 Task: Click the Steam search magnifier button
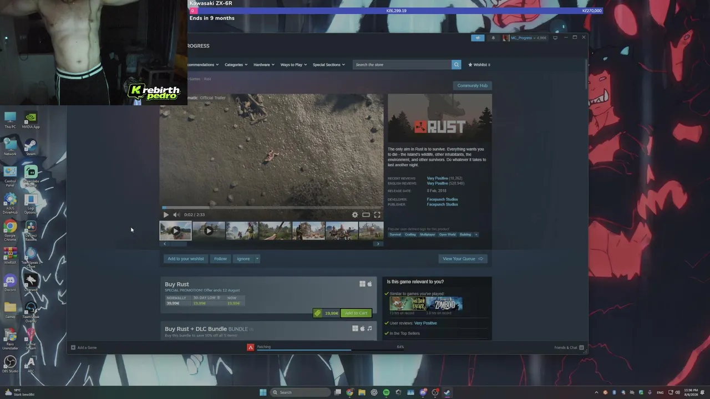tap(457, 65)
